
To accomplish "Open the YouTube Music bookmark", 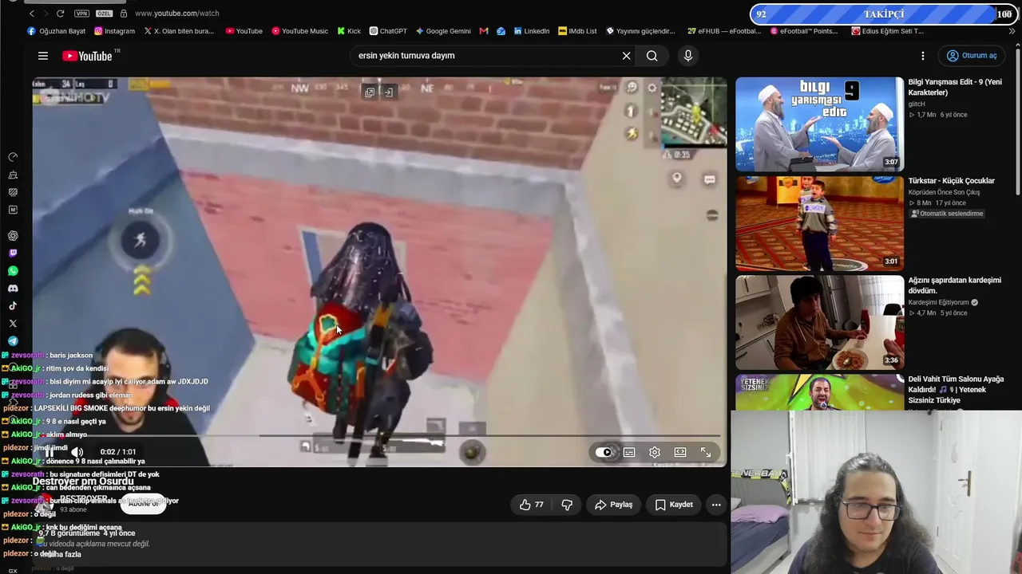I will (299, 31).
